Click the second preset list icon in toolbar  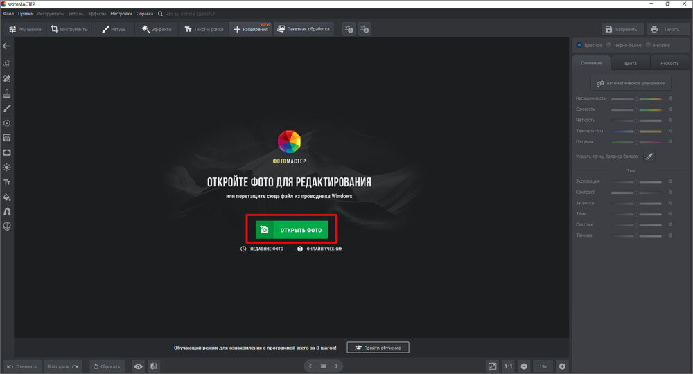(x=365, y=29)
